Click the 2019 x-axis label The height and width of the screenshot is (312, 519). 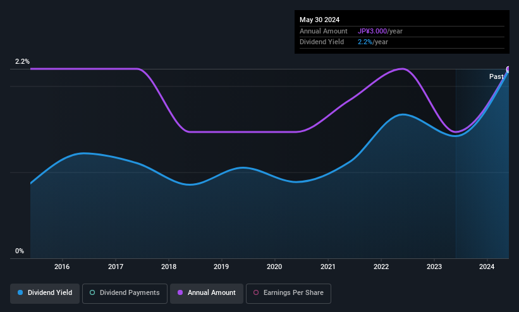221,267
